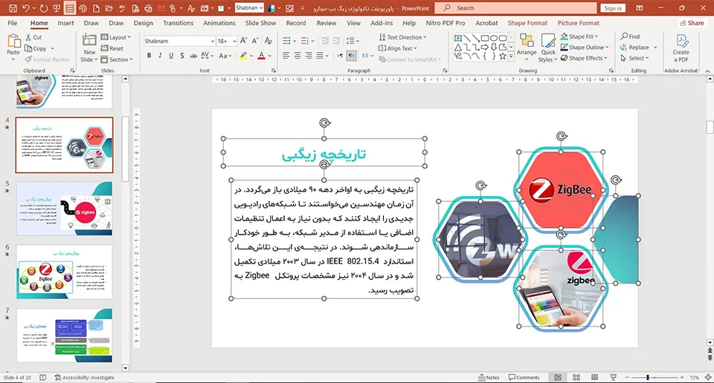The image size is (714, 383).
Task: Open the font size 18+ dropdown
Action: coord(234,41)
